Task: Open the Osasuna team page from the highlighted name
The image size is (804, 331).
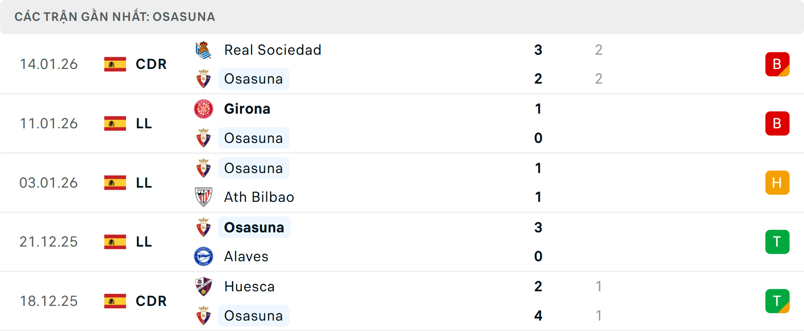Action: coord(254,227)
